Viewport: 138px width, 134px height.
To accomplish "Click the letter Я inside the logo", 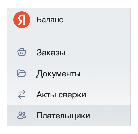I will 22,20.
